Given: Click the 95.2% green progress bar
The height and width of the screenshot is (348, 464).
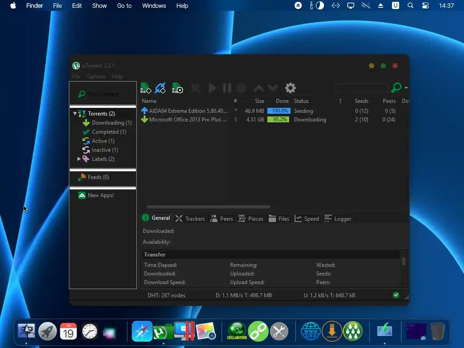Looking at the screenshot, I should point(278,119).
